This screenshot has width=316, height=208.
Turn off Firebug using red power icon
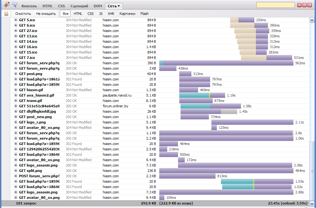[310, 5]
